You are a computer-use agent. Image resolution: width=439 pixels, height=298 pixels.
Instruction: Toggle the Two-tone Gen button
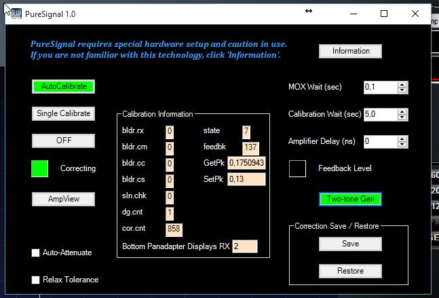click(x=350, y=199)
